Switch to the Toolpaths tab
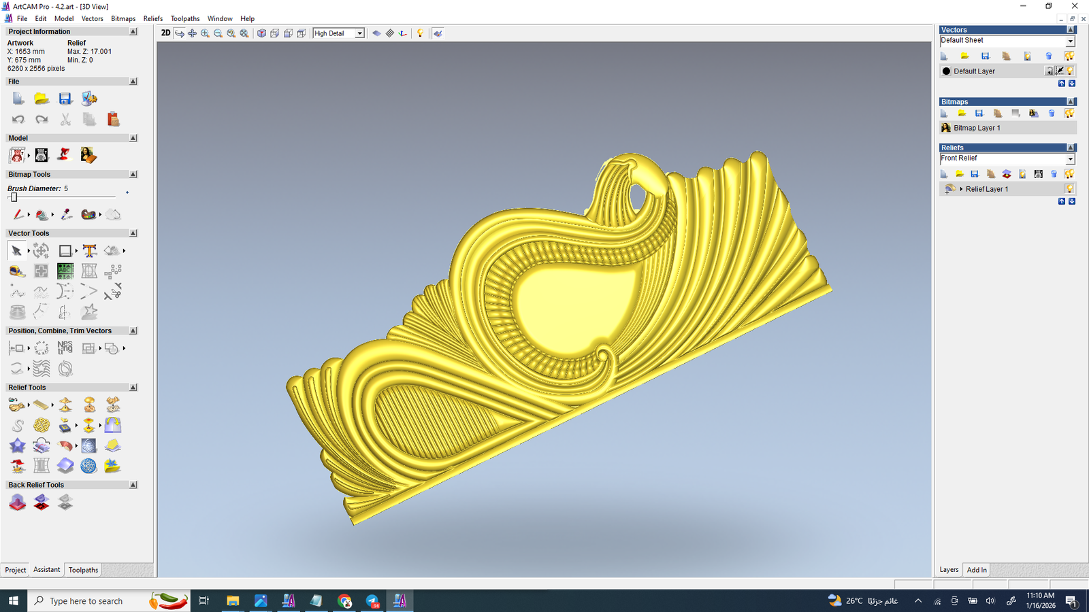The image size is (1089, 612). tap(83, 570)
